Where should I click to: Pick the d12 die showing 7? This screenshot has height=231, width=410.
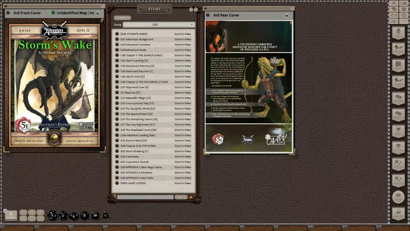pyautogui.click(x=63, y=215)
